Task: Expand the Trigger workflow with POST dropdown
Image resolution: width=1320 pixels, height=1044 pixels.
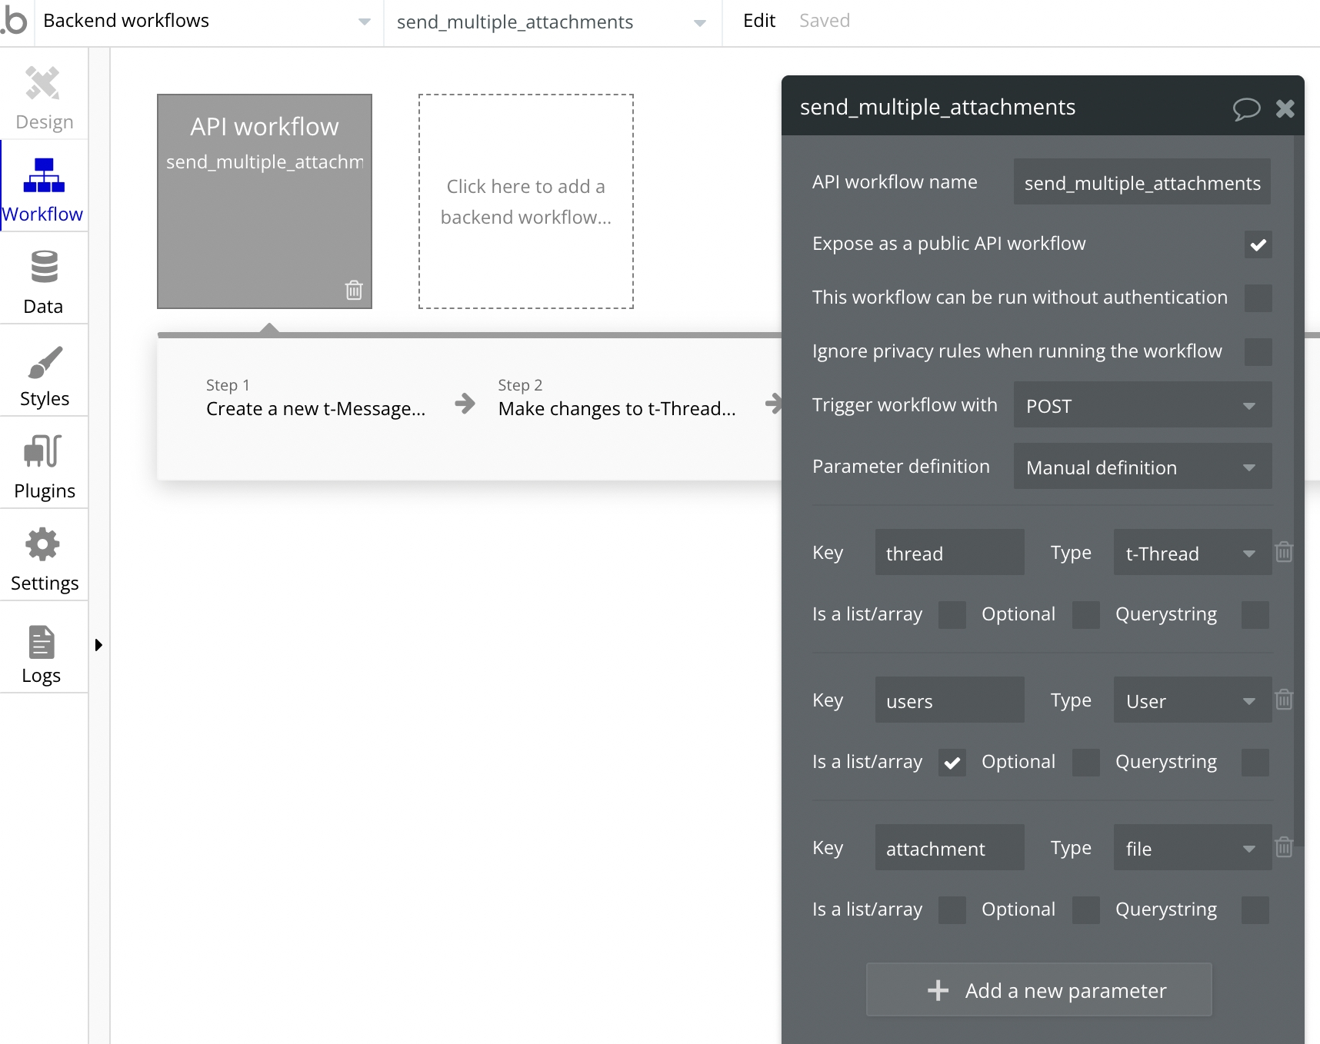Action: point(1142,406)
